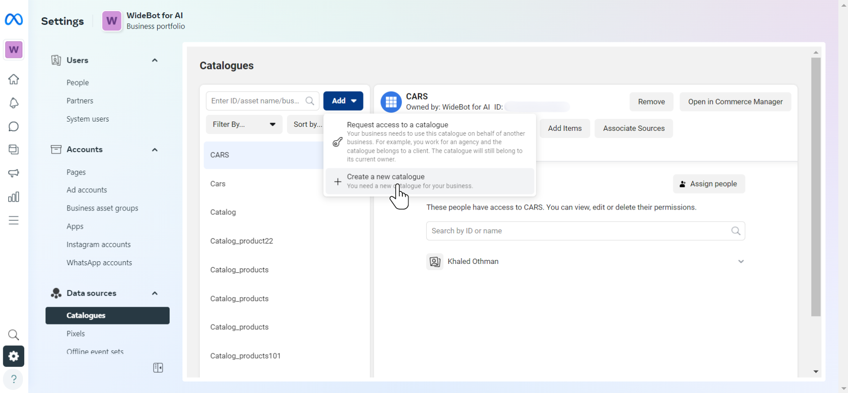This screenshot has width=848, height=393.
Task: Click the Assign people button
Action: pyautogui.click(x=709, y=184)
